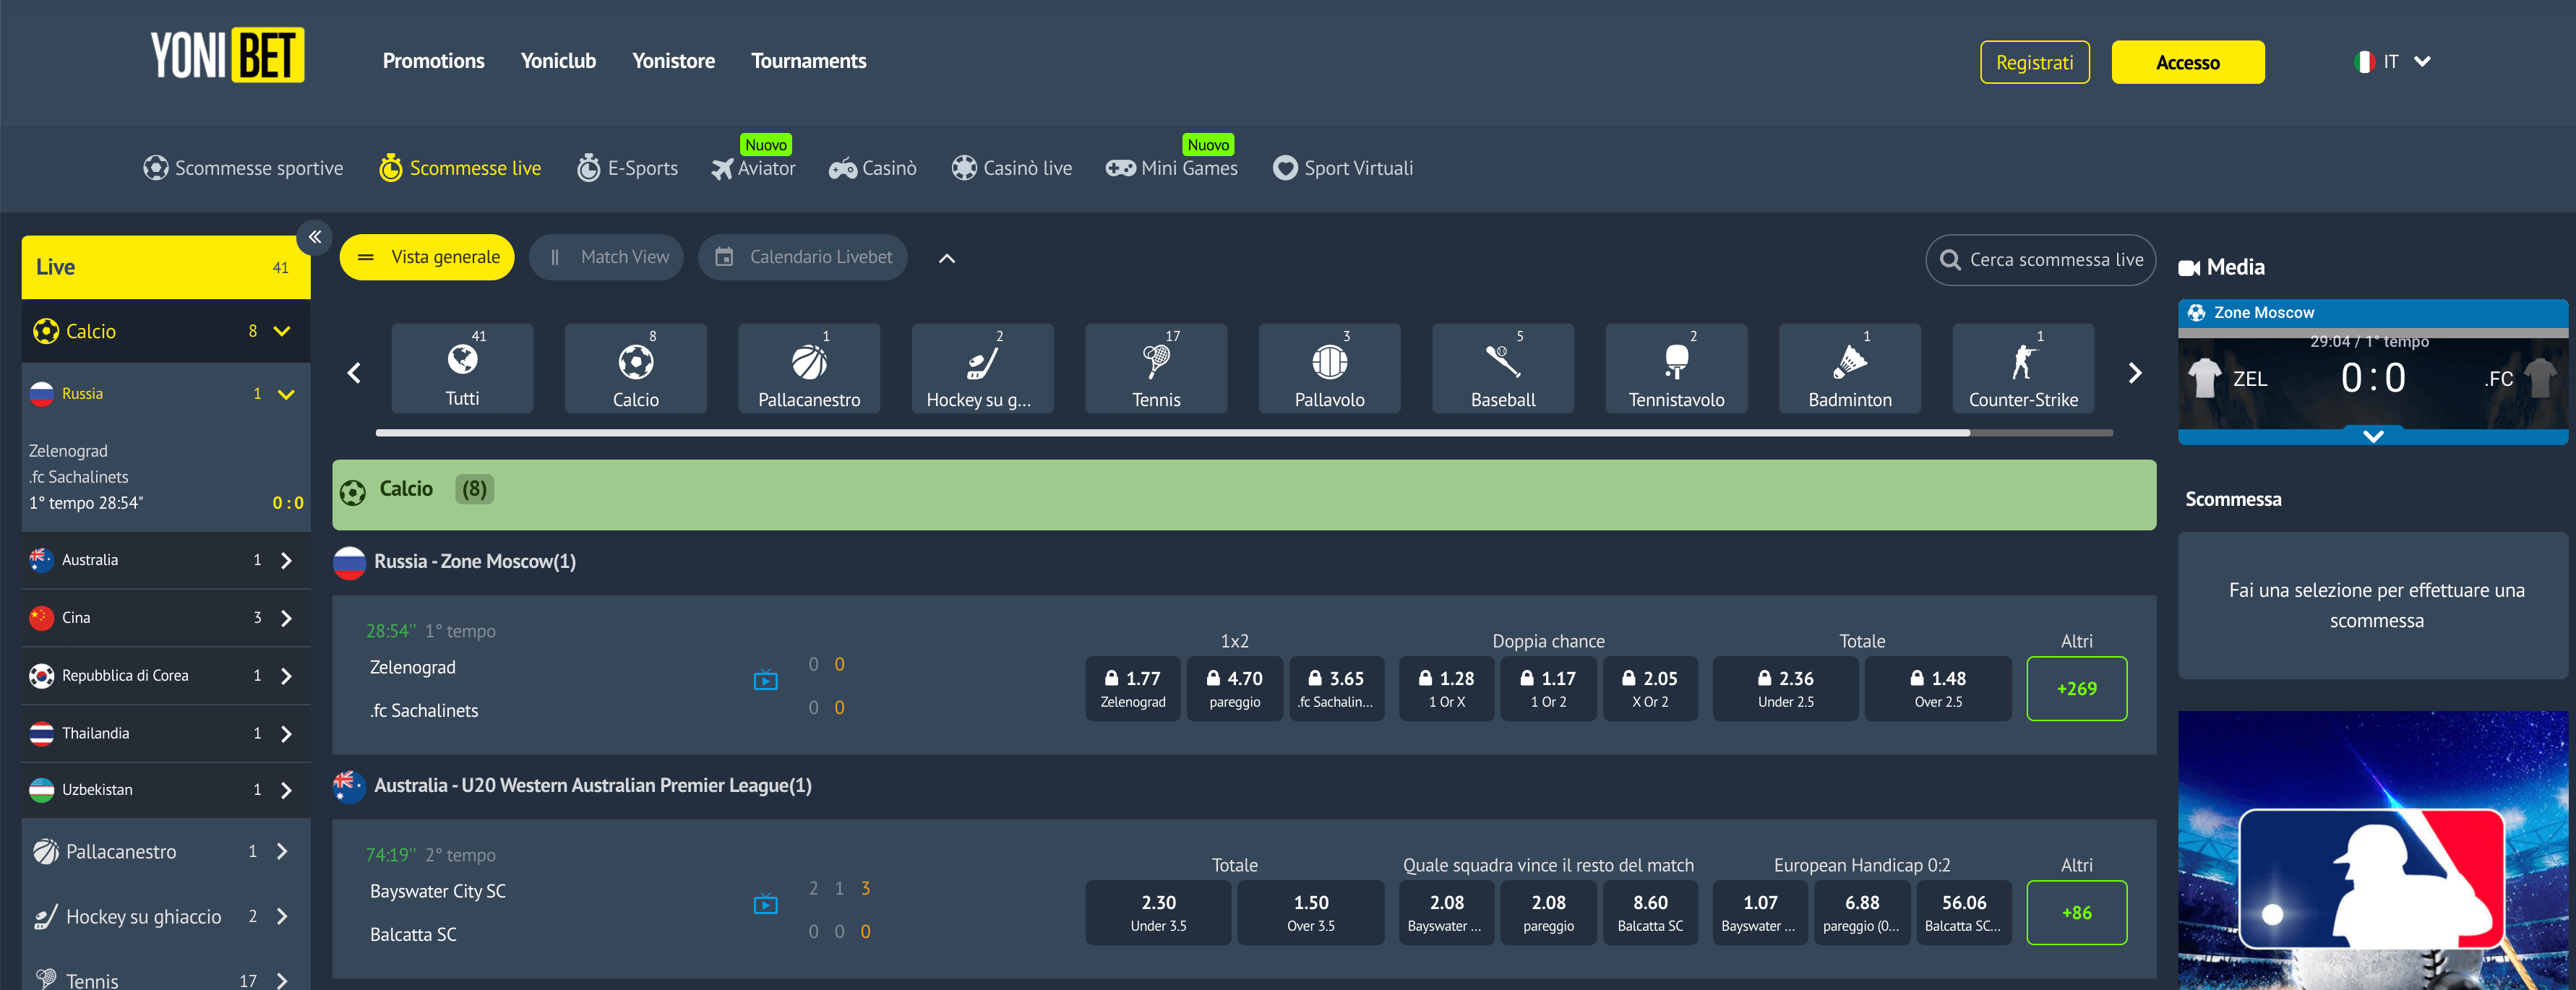Select the 1.77 Zelenograd odds cell
2576x990 pixels.
click(1132, 688)
